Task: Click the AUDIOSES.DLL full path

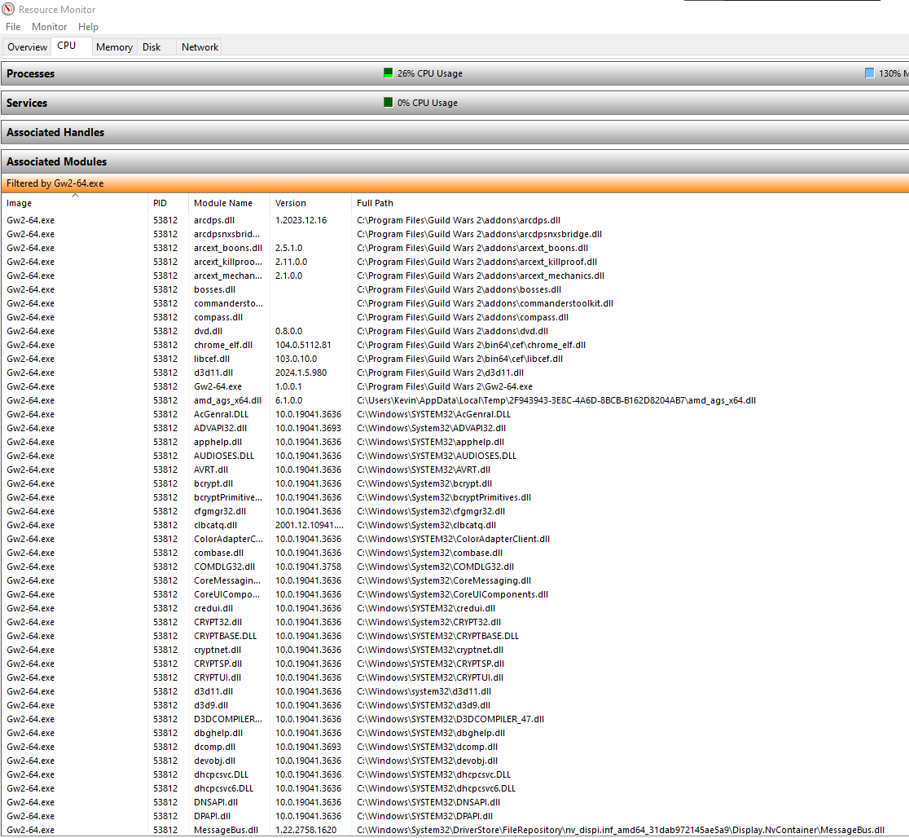Action: [437, 456]
